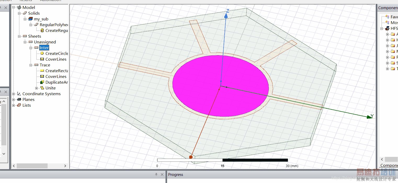398x183 pixels.
Task: Click the Unite operation icon
Action: pos(42,88)
